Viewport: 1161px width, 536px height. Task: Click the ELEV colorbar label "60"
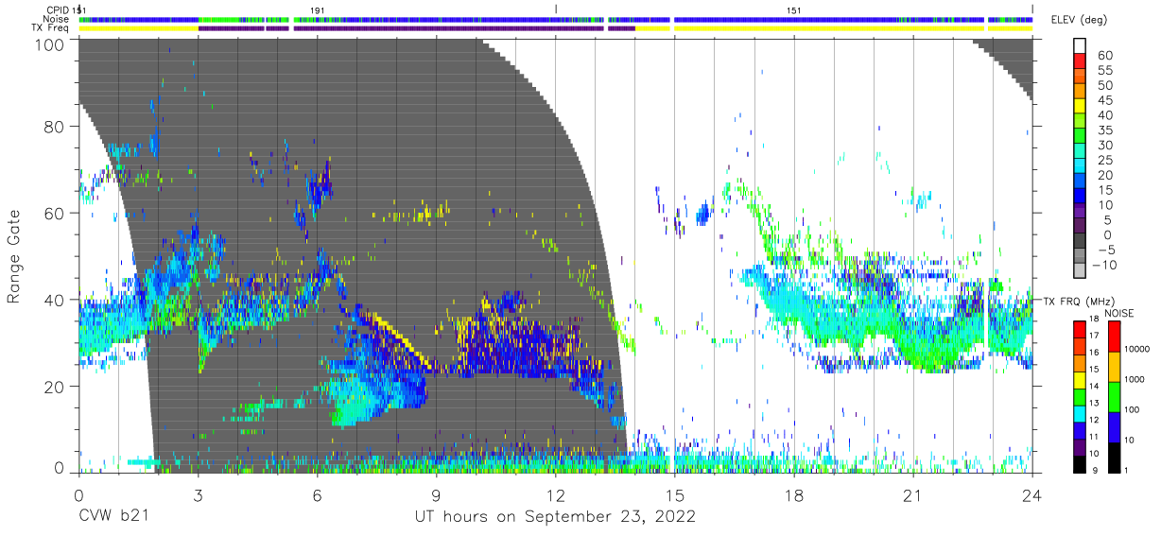[x=1104, y=55]
